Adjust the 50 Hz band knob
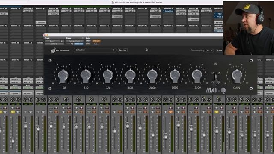The image size is (274, 154). [63, 76]
